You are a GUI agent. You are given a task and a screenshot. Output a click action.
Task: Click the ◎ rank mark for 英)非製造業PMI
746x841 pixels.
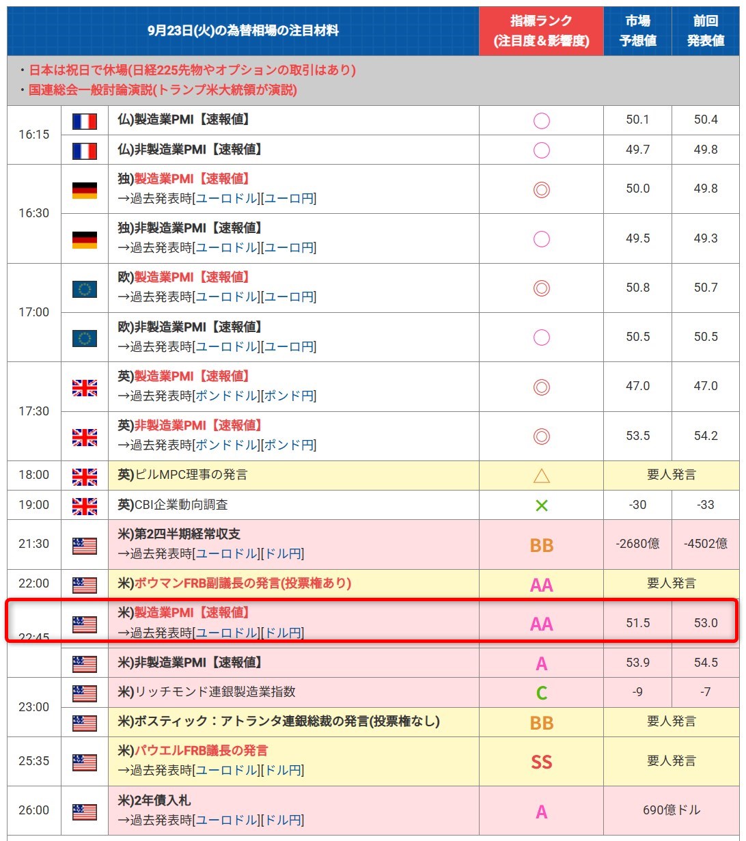(542, 437)
